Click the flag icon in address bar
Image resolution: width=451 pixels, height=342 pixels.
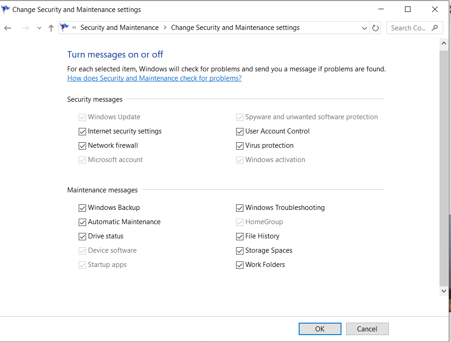64,27
